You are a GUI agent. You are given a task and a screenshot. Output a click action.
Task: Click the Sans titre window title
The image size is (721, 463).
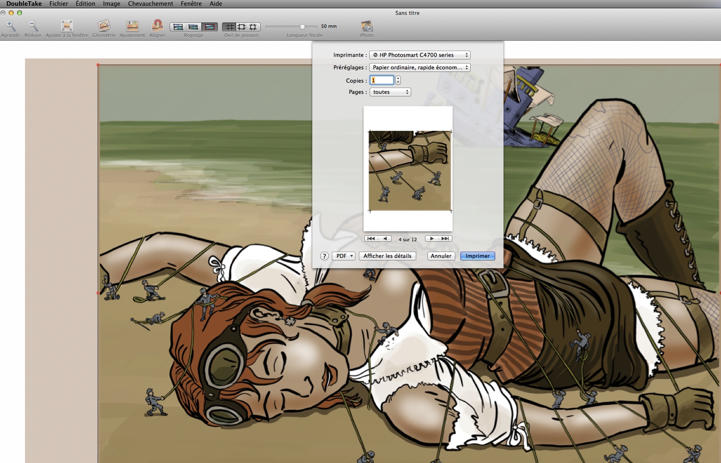point(407,13)
